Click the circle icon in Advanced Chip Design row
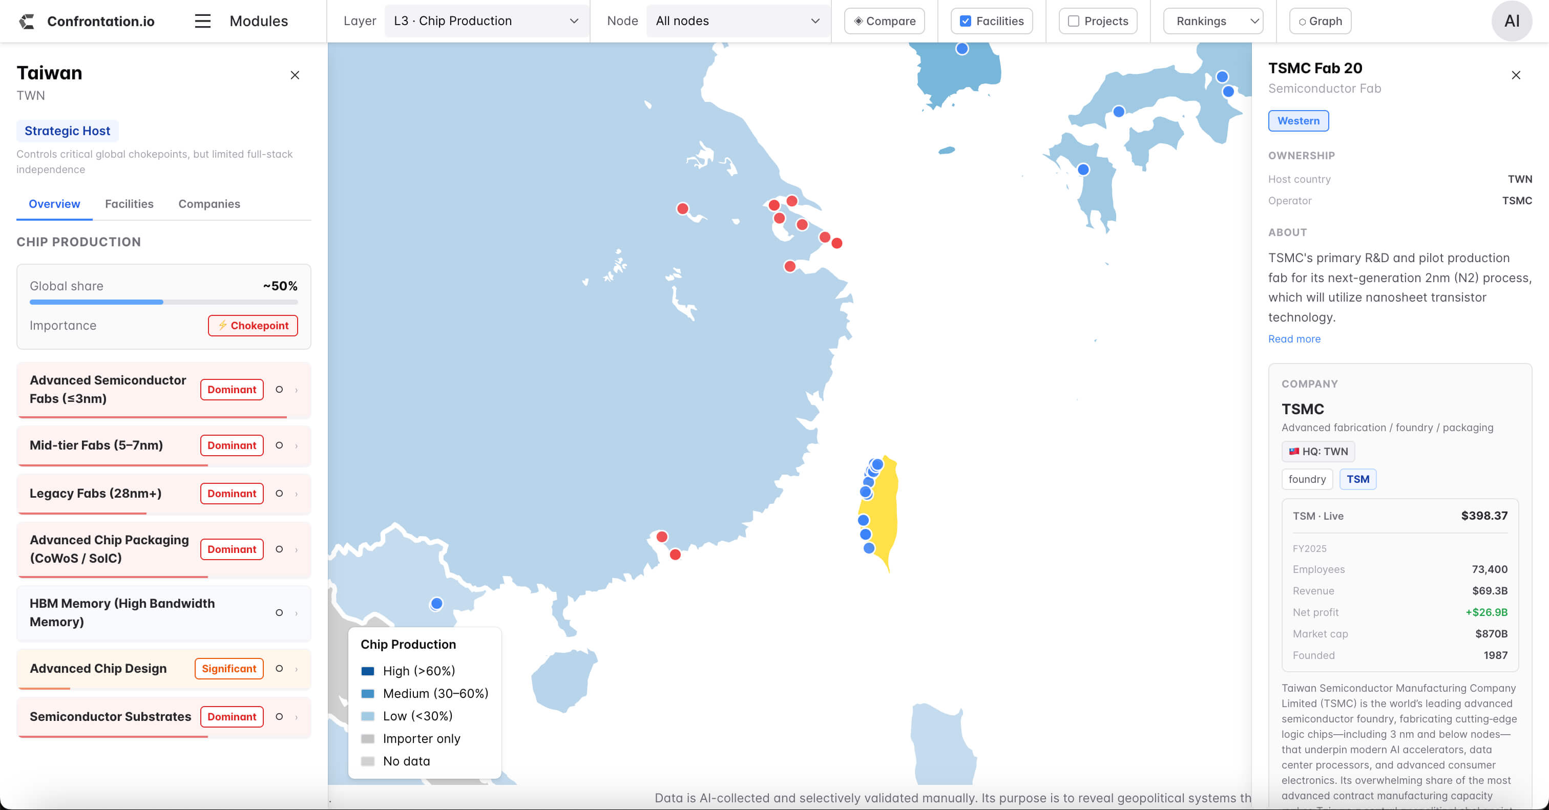Screen dimensions: 1549x810 tap(279, 669)
